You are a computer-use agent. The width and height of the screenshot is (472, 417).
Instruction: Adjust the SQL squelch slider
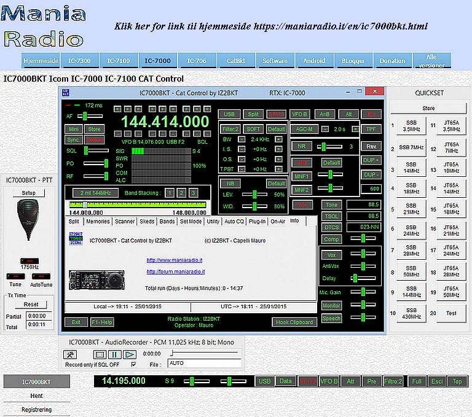96,150
